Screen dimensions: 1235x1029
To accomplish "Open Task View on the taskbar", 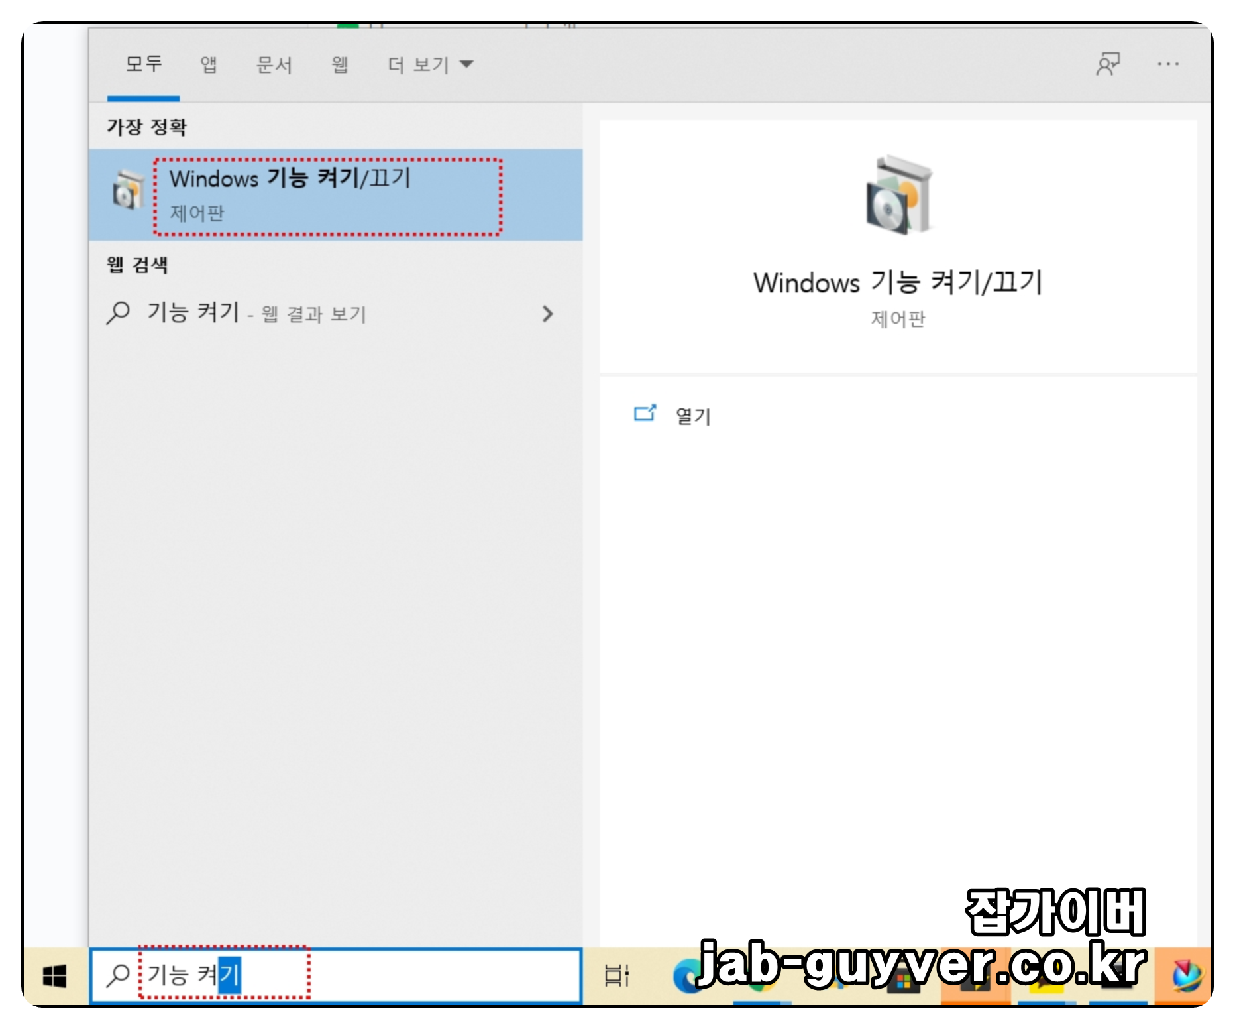I will 617,975.
